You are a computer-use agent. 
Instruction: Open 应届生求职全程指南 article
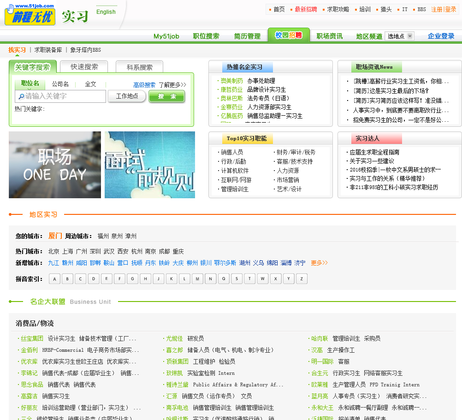point(374,152)
